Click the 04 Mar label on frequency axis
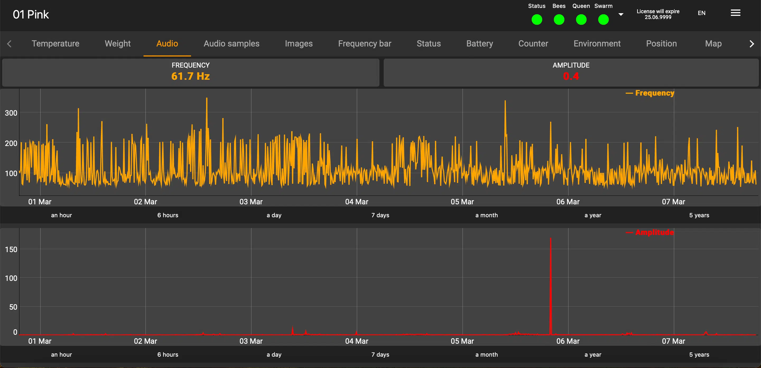This screenshot has height=368, width=761. point(356,202)
